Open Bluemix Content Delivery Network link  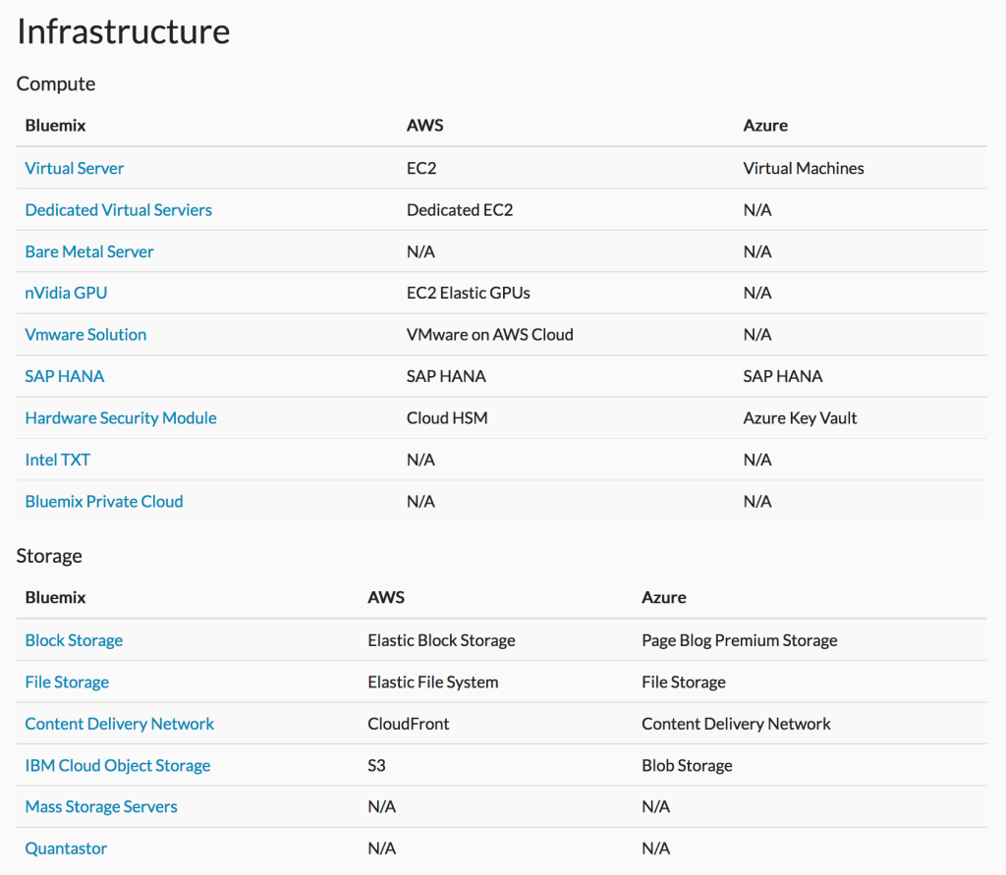(x=119, y=724)
